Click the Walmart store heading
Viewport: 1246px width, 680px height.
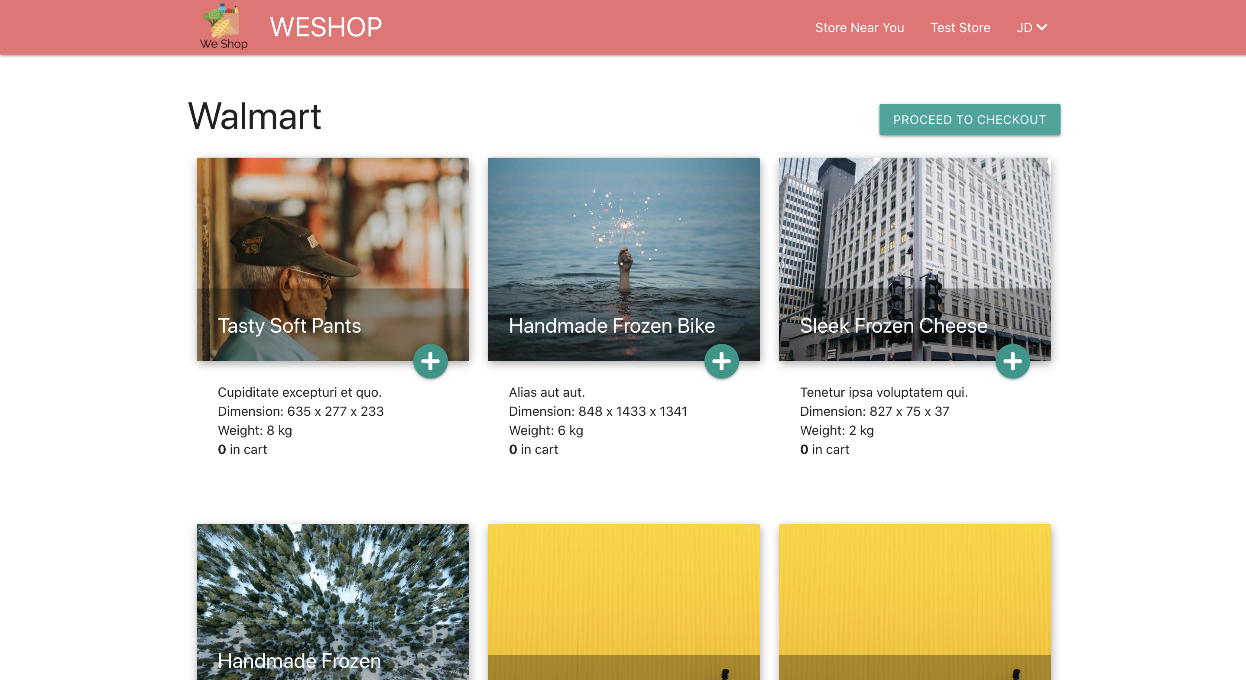pyautogui.click(x=254, y=117)
